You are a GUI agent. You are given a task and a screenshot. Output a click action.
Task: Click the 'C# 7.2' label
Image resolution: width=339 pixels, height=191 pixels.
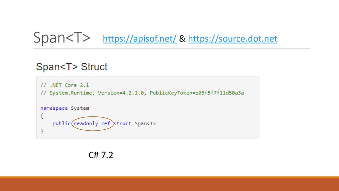101,155
